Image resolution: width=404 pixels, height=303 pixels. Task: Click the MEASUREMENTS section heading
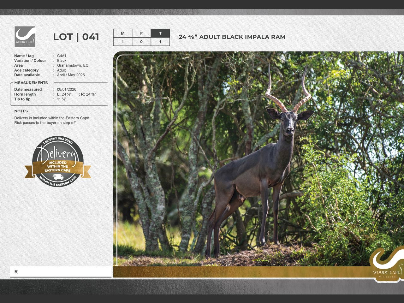point(31,83)
